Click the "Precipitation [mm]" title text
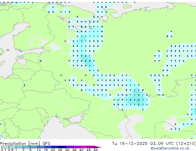Image resolution: width=196 pixels, height=151 pixels. tap(20, 144)
